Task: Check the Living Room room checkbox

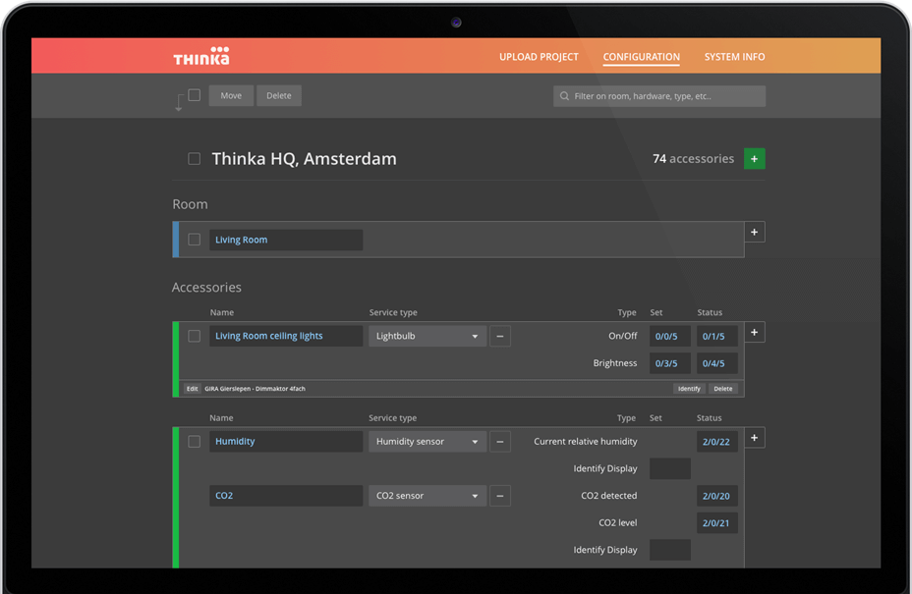Action: coord(195,240)
